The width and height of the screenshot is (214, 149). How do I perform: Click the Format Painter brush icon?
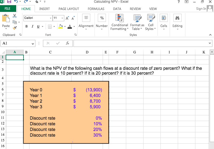pyautogui.click(x=15, y=28)
